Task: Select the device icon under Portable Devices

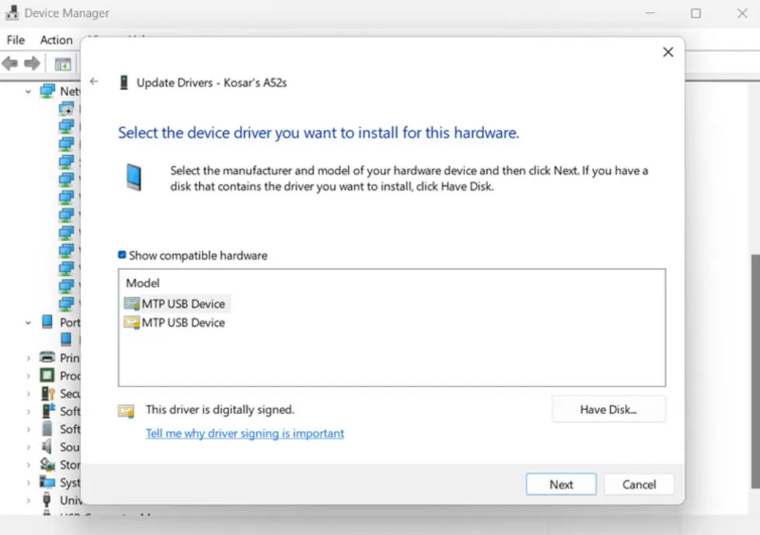Action: [x=66, y=339]
